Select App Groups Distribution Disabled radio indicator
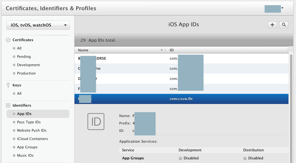The height and width of the screenshot is (163, 296). pyautogui.click(x=245, y=159)
